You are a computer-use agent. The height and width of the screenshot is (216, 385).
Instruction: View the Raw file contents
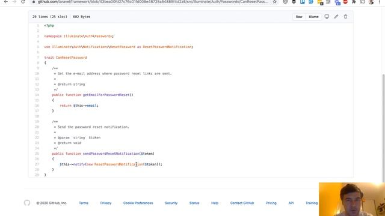(299, 17)
